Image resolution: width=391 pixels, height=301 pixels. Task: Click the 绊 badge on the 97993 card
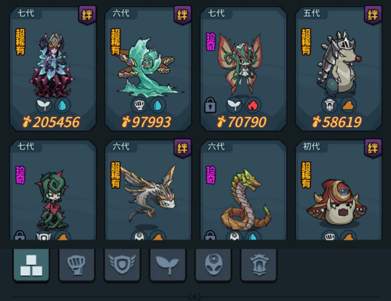point(183,15)
